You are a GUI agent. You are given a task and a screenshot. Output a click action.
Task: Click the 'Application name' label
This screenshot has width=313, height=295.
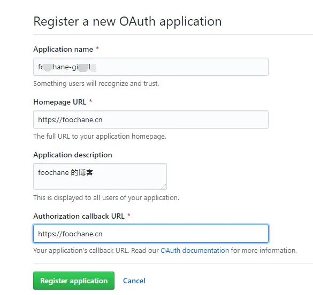63,49
